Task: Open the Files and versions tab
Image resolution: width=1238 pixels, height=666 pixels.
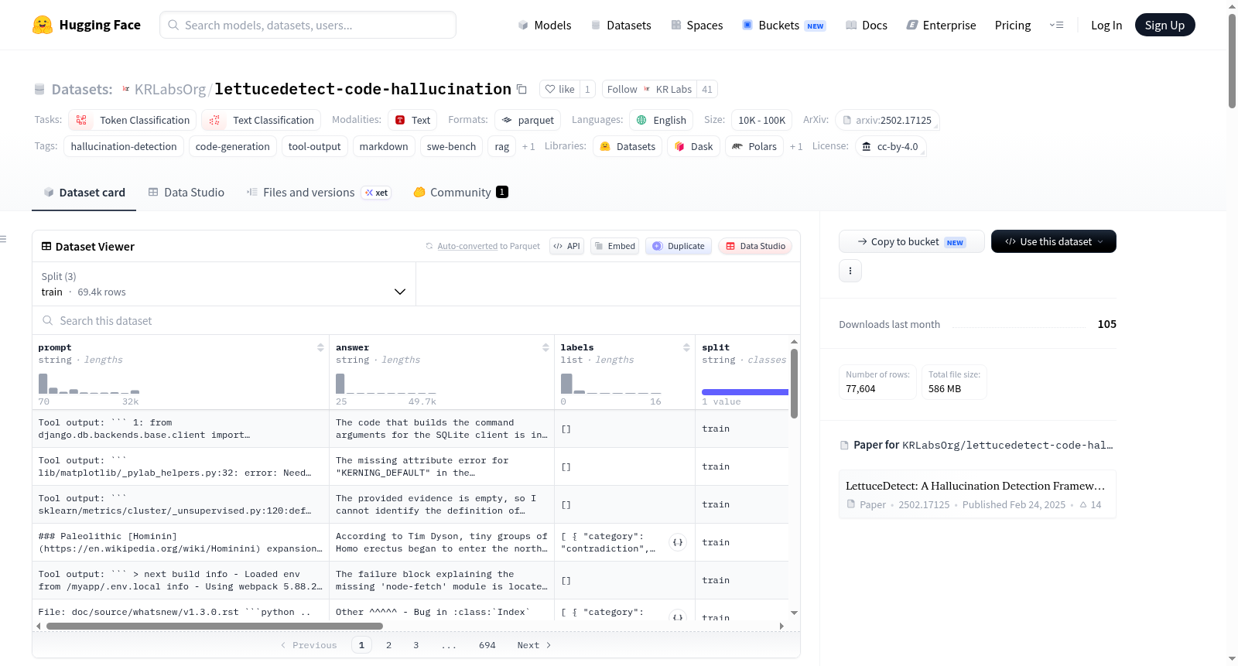Action: pyautogui.click(x=319, y=192)
